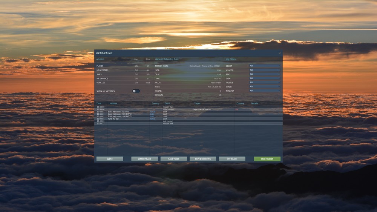Image resolution: width=377 pixels, height=212 pixels.
Task: Click the RESULTS value 50
Action: click(x=220, y=95)
